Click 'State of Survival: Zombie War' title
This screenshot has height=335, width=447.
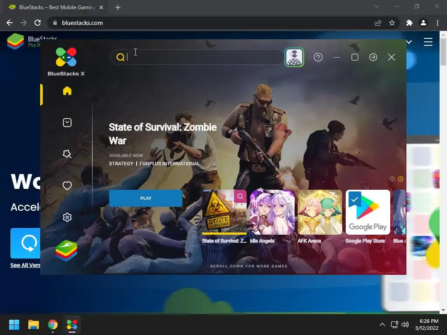point(163,134)
